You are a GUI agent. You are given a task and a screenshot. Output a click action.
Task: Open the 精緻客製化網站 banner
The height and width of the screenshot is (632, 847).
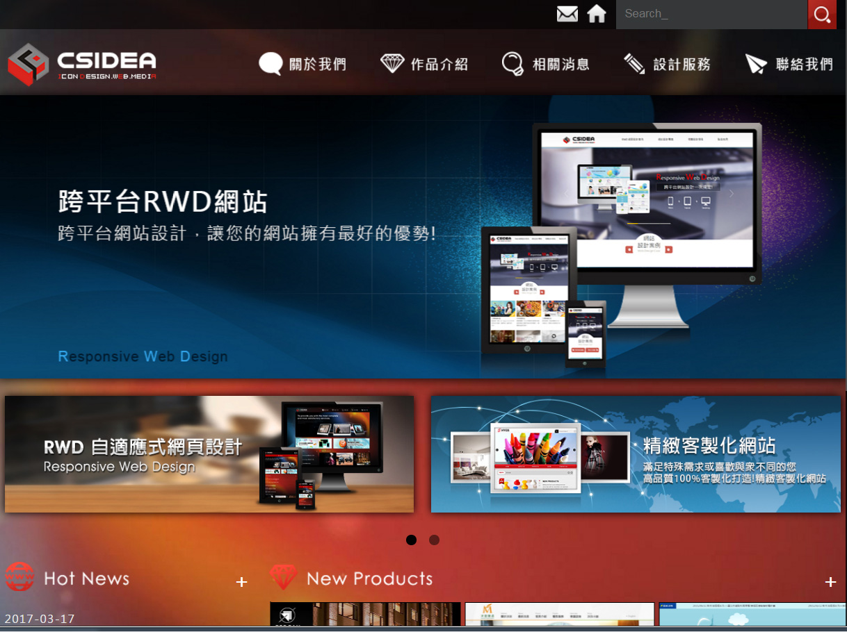[x=636, y=454]
